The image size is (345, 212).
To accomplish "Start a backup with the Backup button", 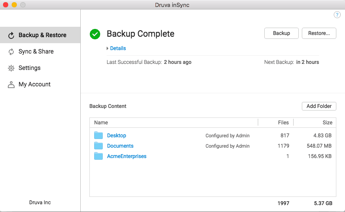I will [x=281, y=34].
